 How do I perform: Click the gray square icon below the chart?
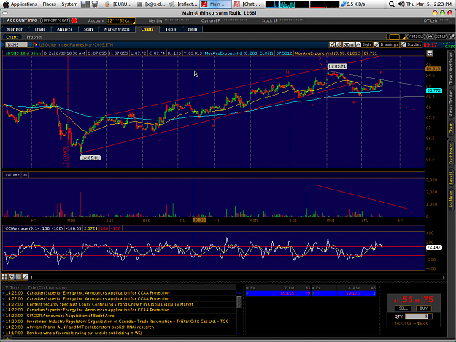[18, 277]
